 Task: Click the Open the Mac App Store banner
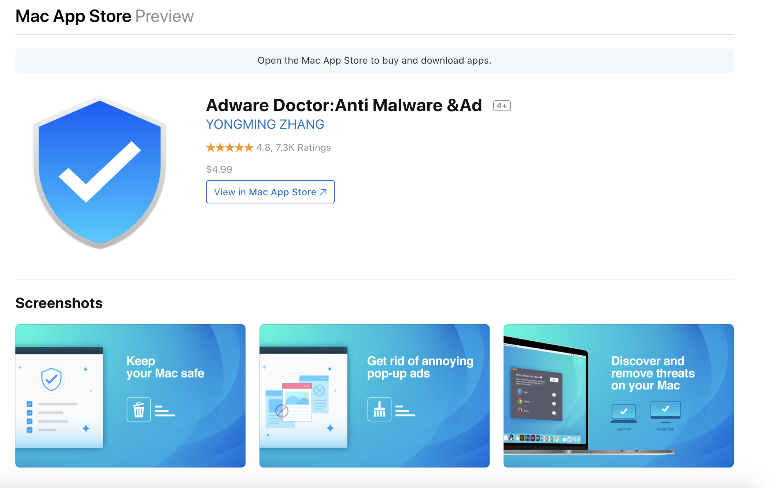pos(374,60)
